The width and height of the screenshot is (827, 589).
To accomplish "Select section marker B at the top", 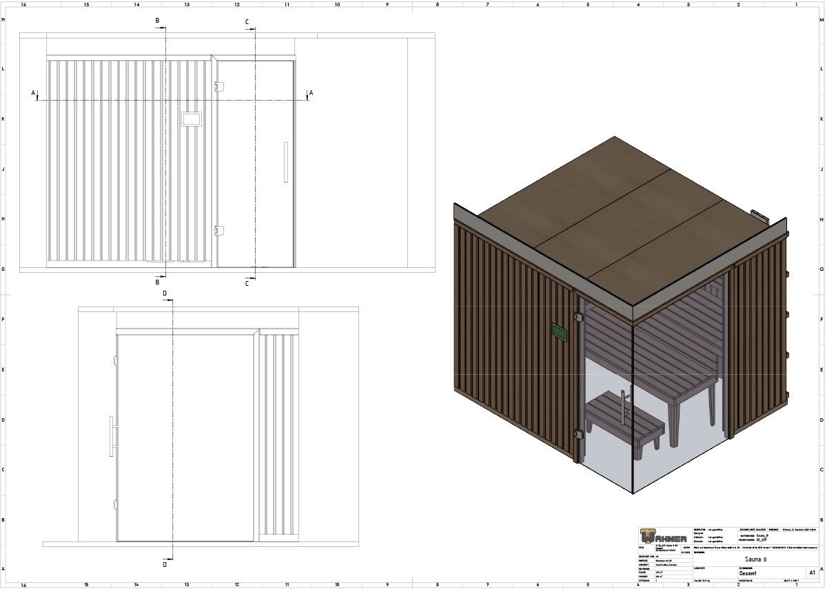I will point(157,21).
